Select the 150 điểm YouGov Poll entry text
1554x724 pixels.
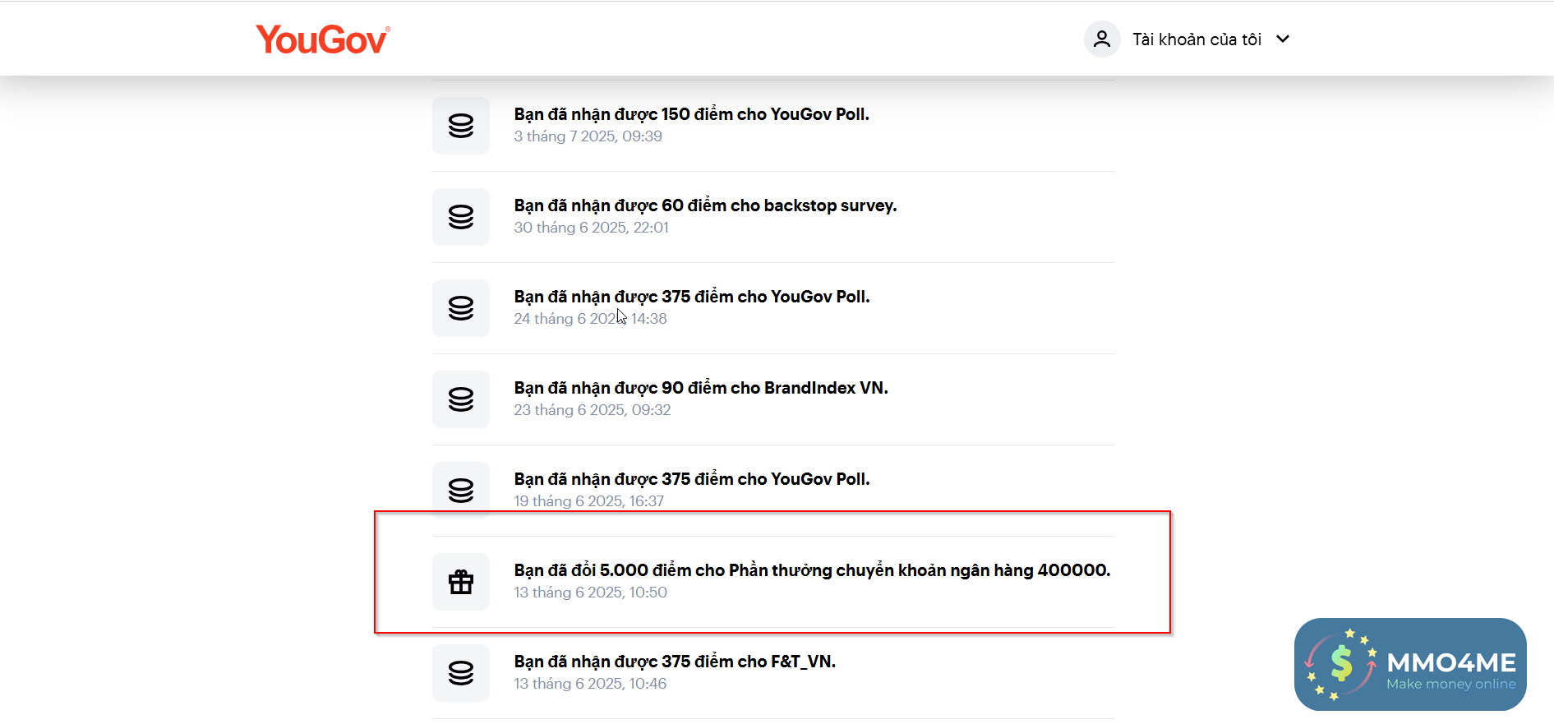point(691,114)
